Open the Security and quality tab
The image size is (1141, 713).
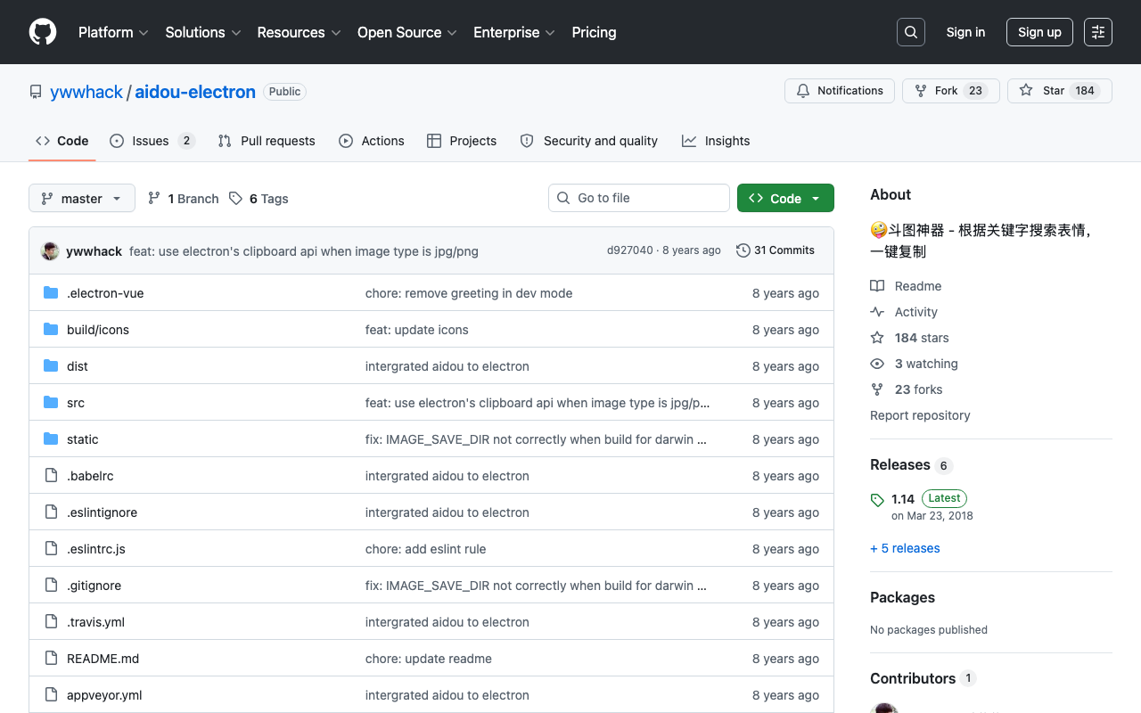click(588, 141)
